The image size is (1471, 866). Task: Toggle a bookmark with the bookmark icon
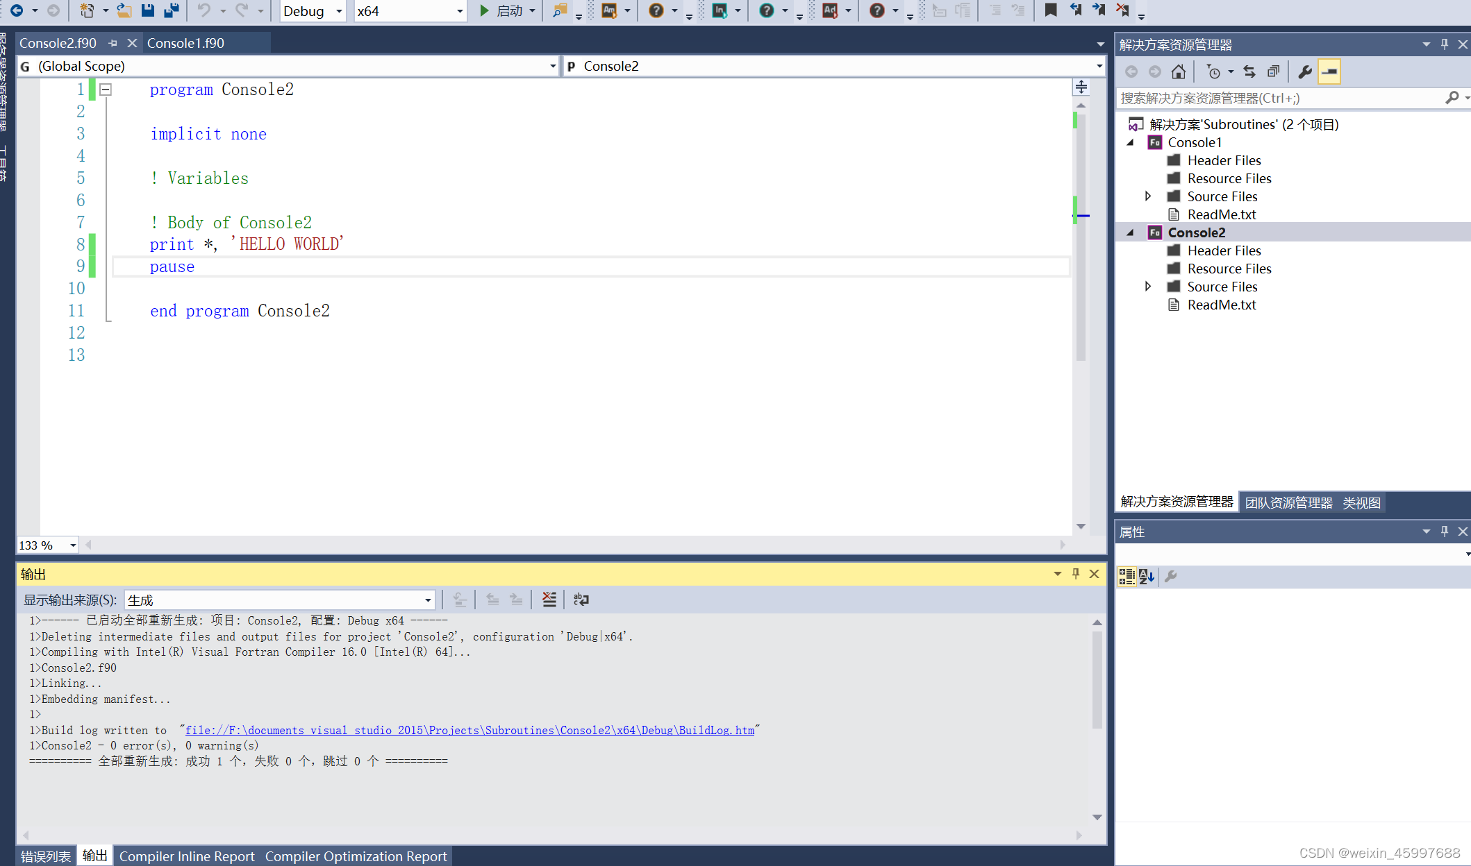coord(1051,10)
